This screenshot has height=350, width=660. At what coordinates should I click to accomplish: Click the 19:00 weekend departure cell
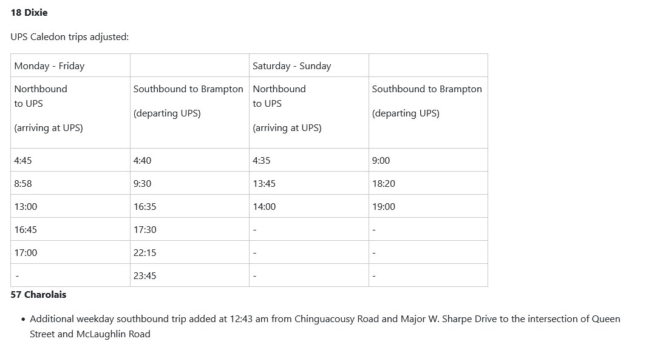pyautogui.click(x=384, y=207)
